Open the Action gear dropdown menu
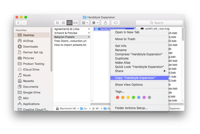This screenshot has width=200, height=134. (x=95, y=23)
